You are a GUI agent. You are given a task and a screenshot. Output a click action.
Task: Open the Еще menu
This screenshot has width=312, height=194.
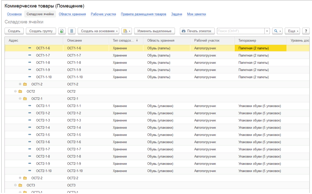(x=293, y=31)
